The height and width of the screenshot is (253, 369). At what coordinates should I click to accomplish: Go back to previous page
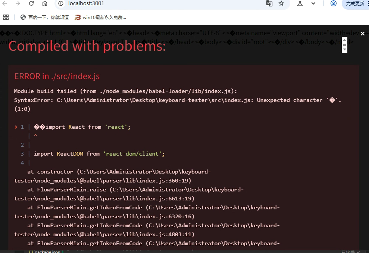point(4,3)
